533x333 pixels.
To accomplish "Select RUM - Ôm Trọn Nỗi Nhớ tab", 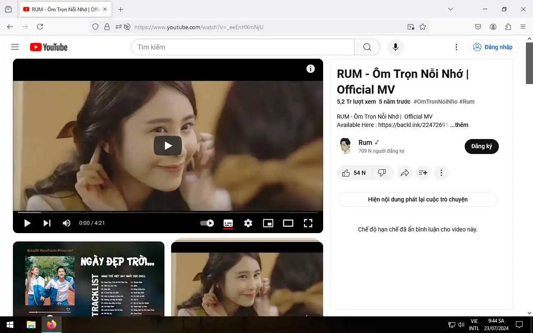I will pos(65,9).
